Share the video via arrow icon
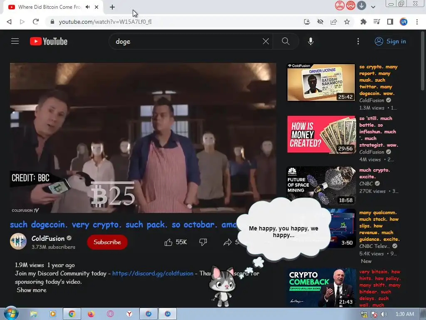Image resolution: width=426 pixels, height=320 pixels. [x=228, y=242]
